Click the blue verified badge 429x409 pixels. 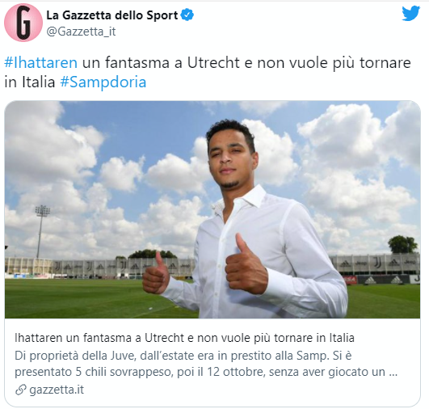click(187, 15)
